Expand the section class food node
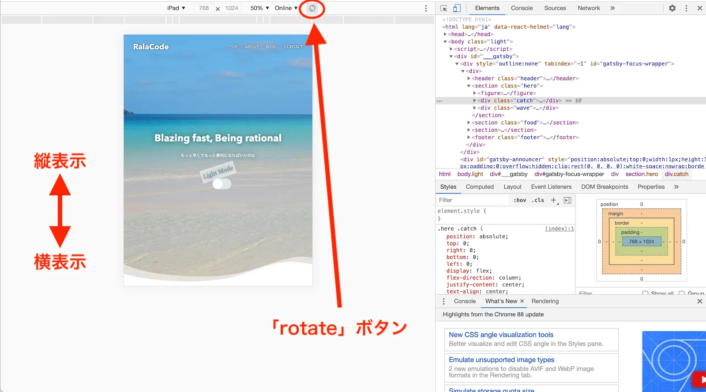 coord(469,123)
